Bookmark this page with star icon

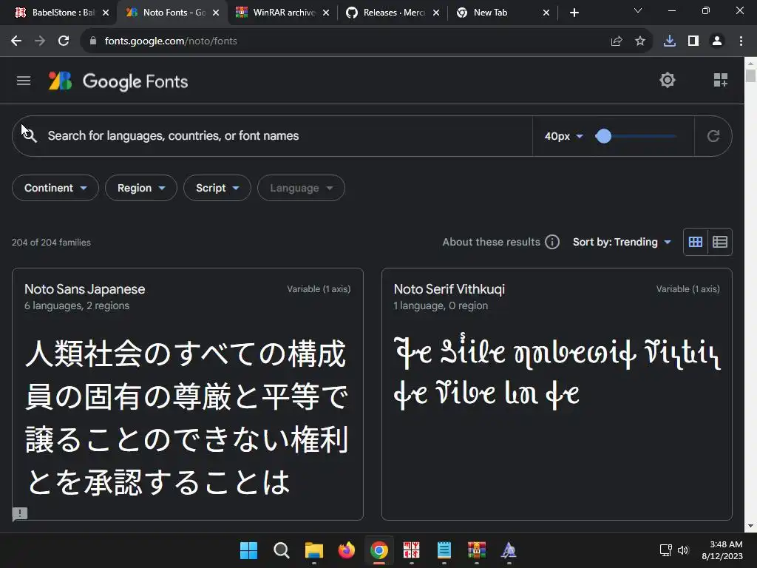click(639, 41)
